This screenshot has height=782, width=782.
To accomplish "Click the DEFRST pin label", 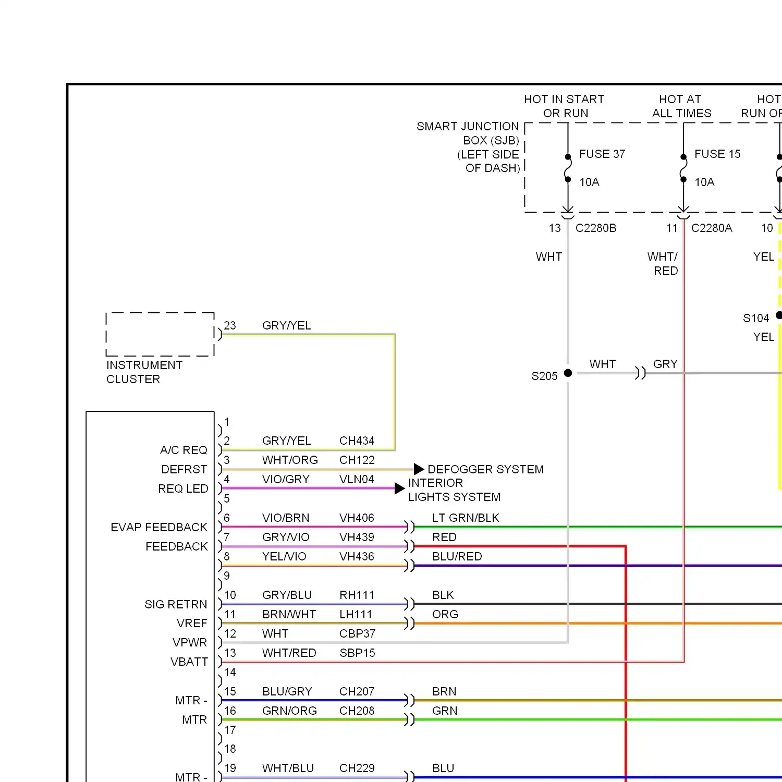I will click(184, 469).
